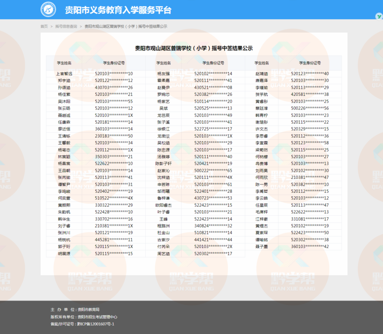
Task: Select student name 朱韵帆
Action: (x=64, y=212)
